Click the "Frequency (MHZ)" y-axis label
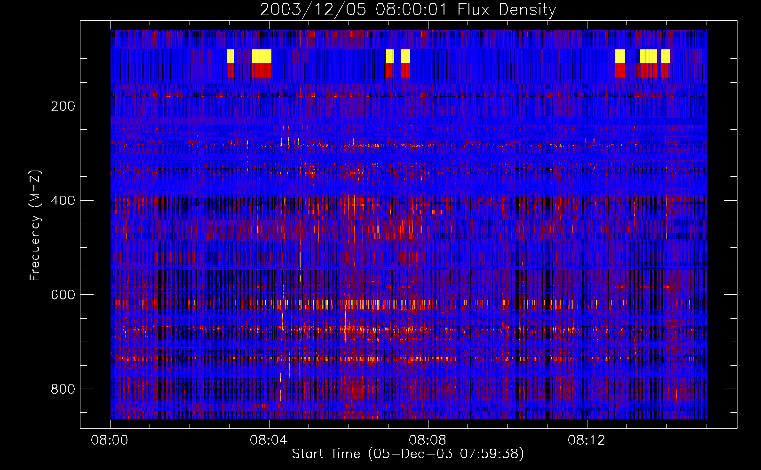This screenshot has height=470, width=761. click(35, 226)
